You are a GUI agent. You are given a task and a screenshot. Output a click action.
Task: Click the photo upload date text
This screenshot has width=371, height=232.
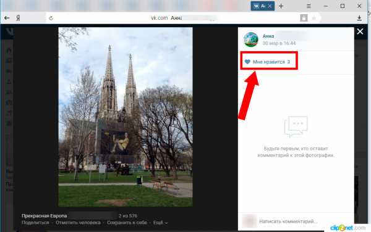pos(279,43)
